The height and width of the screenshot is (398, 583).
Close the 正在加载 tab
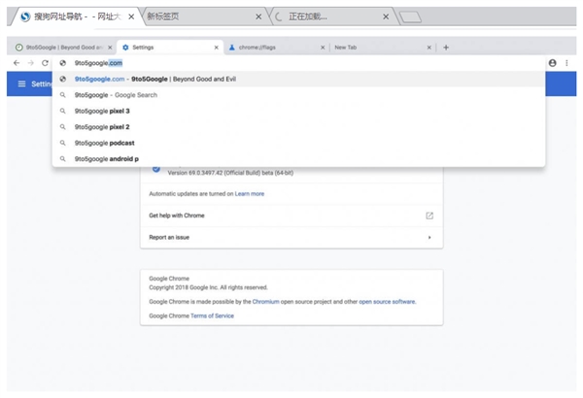coord(386,17)
